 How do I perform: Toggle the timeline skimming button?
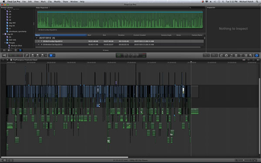[244, 60]
